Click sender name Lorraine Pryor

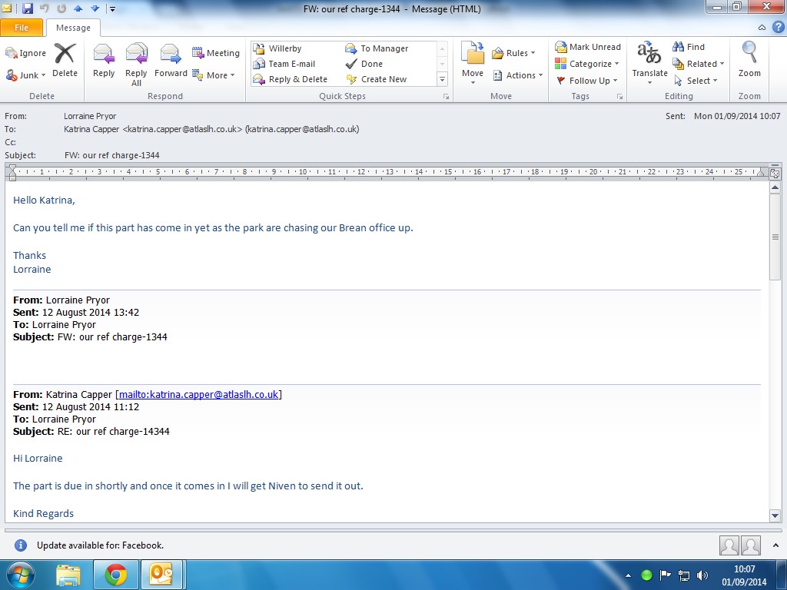click(90, 116)
